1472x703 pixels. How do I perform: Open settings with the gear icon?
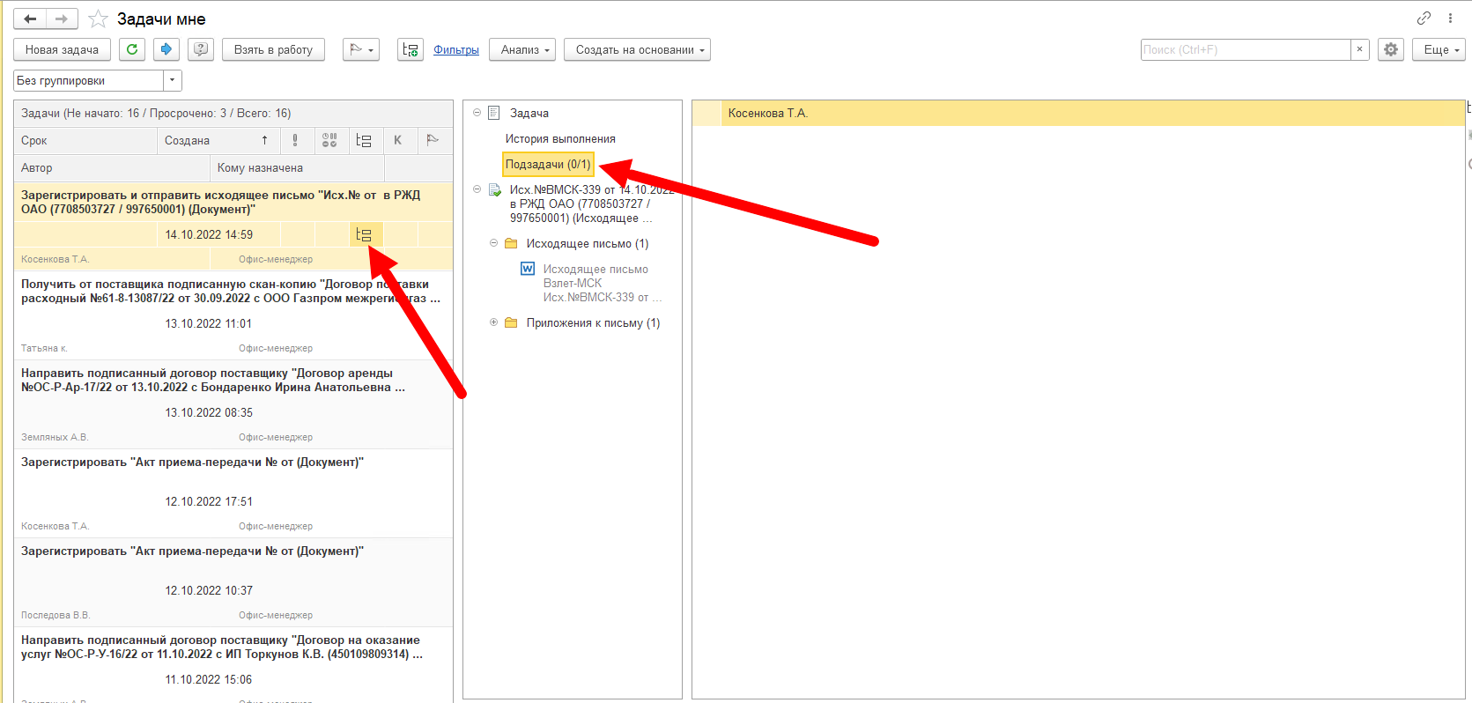point(1391,49)
